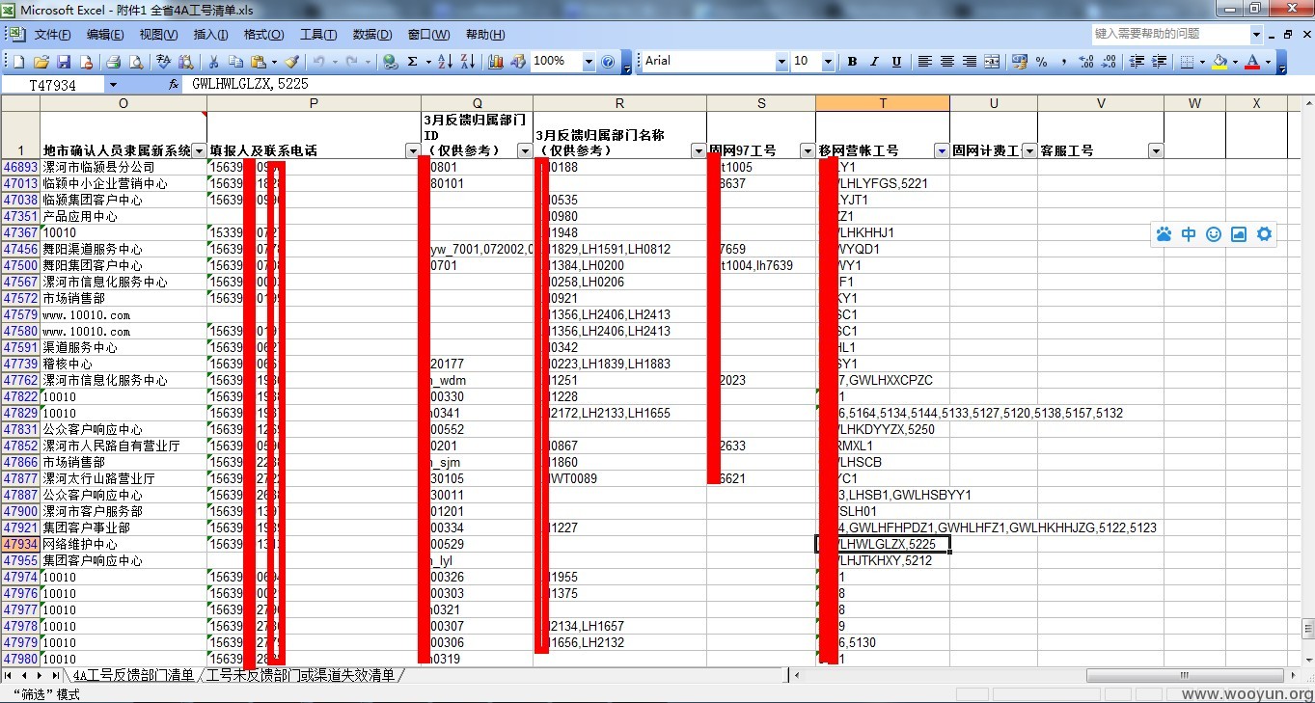Sort ascending A to Z
This screenshot has height=703, width=1315.
click(445, 62)
